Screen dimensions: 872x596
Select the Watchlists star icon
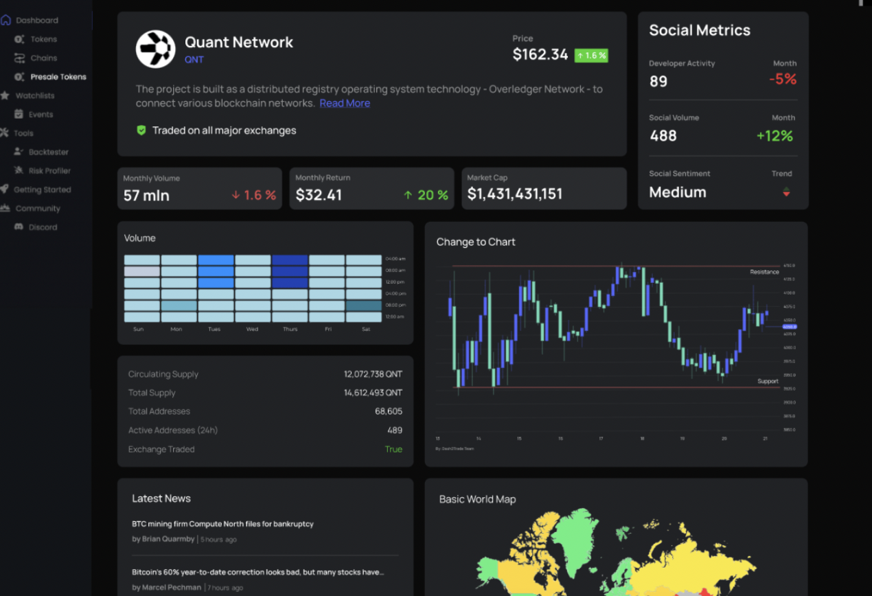5,95
